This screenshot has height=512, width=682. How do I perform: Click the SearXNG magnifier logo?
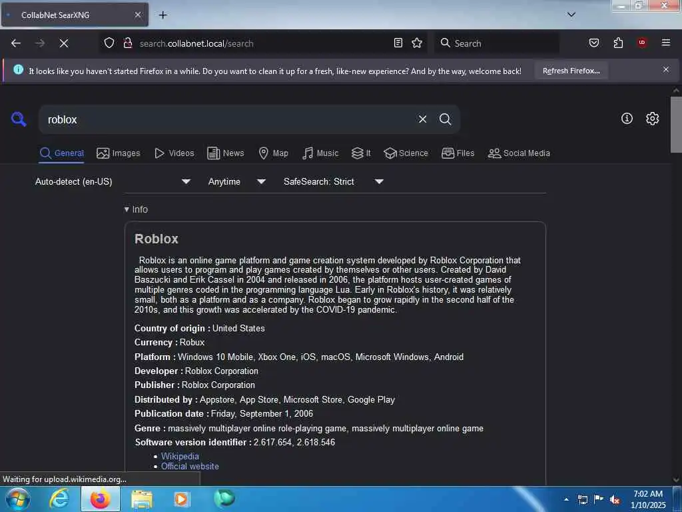pyautogui.click(x=19, y=119)
